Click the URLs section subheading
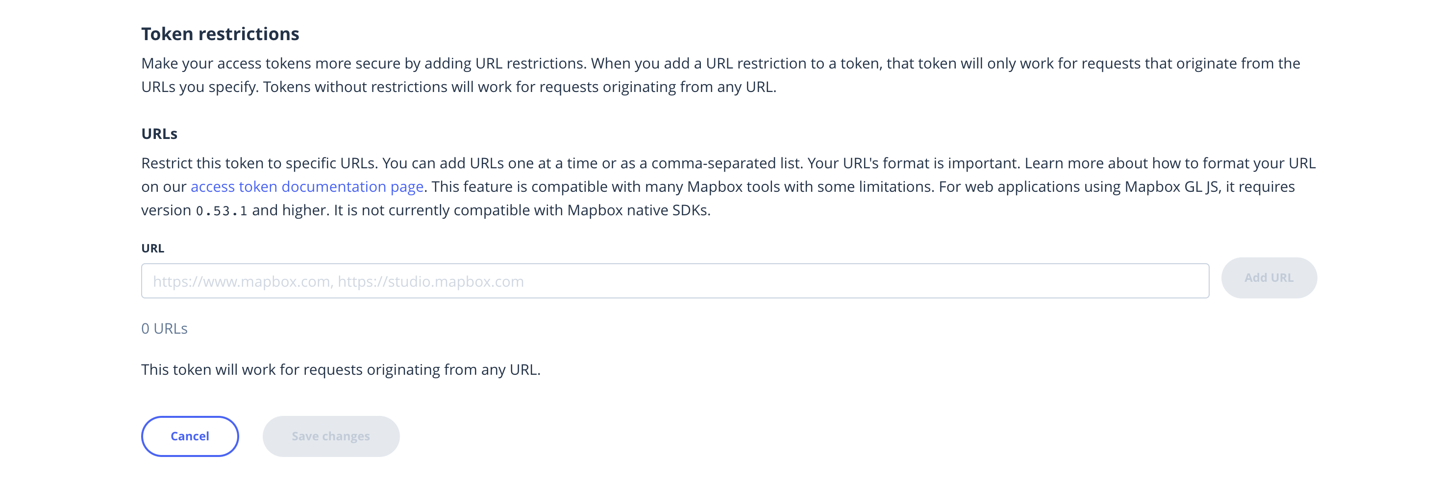Screen dimensions: 1441x501 point(159,134)
